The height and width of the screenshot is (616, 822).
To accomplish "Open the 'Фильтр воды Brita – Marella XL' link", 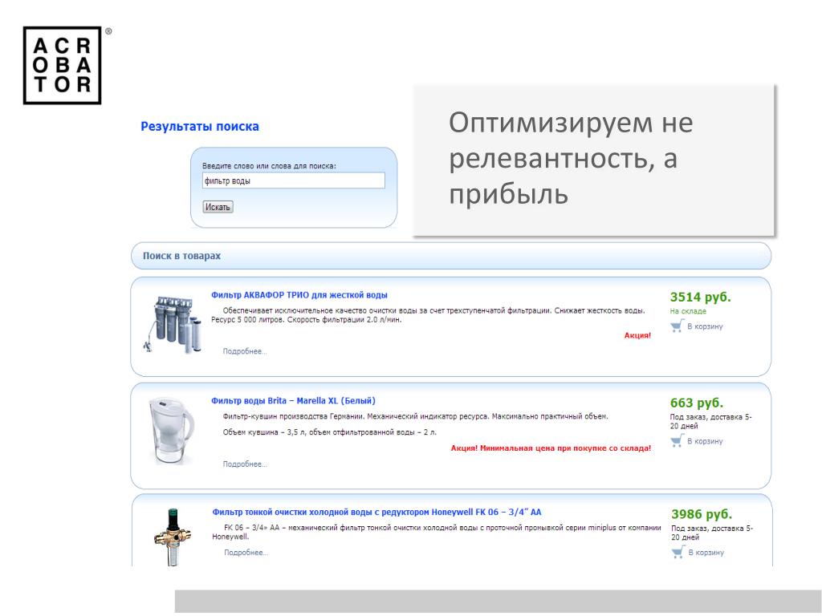I will tap(293, 401).
